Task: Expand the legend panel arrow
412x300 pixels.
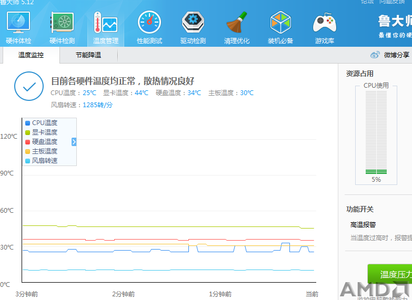Action: point(74,142)
